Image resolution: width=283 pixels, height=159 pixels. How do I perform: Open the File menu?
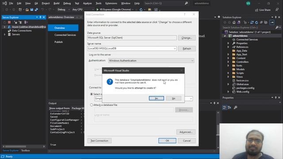[x=11, y=3]
